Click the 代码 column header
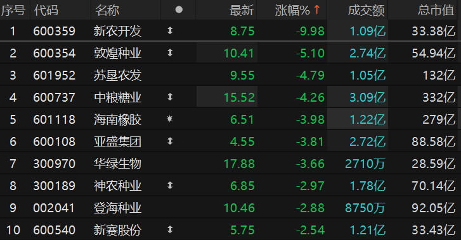 [x=46, y=10]
